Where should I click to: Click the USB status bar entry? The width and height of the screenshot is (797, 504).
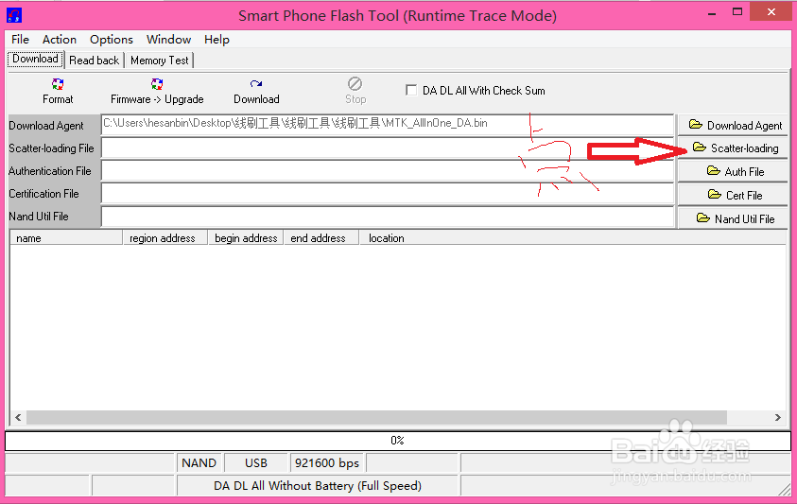pyautogui.click(x=255, y=463)
